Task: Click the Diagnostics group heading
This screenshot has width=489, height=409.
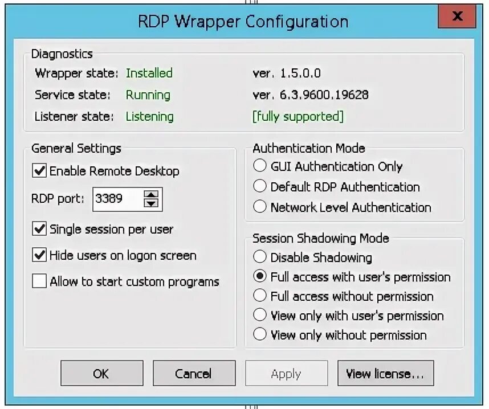Action: click(x=62, y=54)
